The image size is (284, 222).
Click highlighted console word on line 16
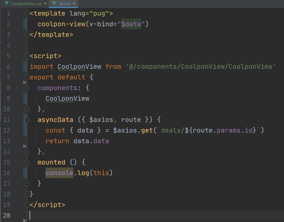59,173
